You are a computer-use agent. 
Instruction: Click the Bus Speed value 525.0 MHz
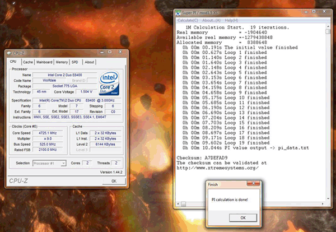(48, 145)
